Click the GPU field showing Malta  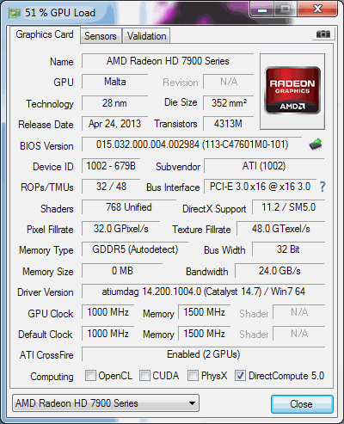(115, 82)
